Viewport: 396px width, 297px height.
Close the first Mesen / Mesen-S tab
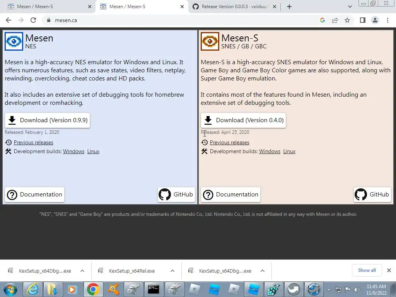point(89,7)
